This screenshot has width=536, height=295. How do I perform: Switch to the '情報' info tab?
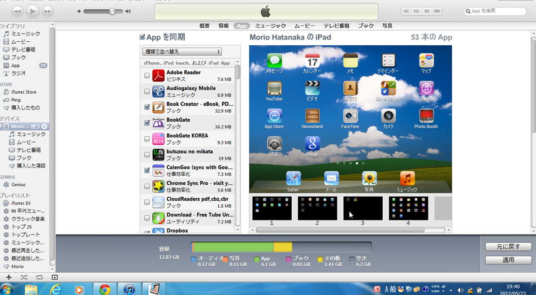[223, 25]
